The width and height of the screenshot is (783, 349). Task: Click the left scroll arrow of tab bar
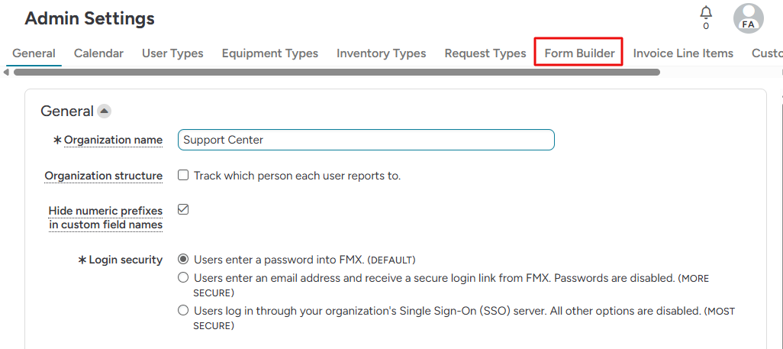6,73
